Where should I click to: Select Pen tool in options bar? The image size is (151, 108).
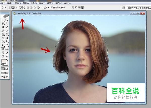click(x=21, y=7)
